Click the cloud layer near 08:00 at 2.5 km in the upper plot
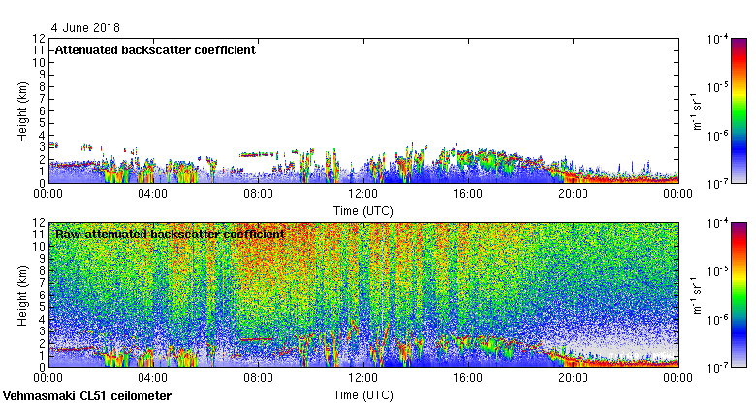The width and height of the screenshot is (756, 407). coord(259,155)
